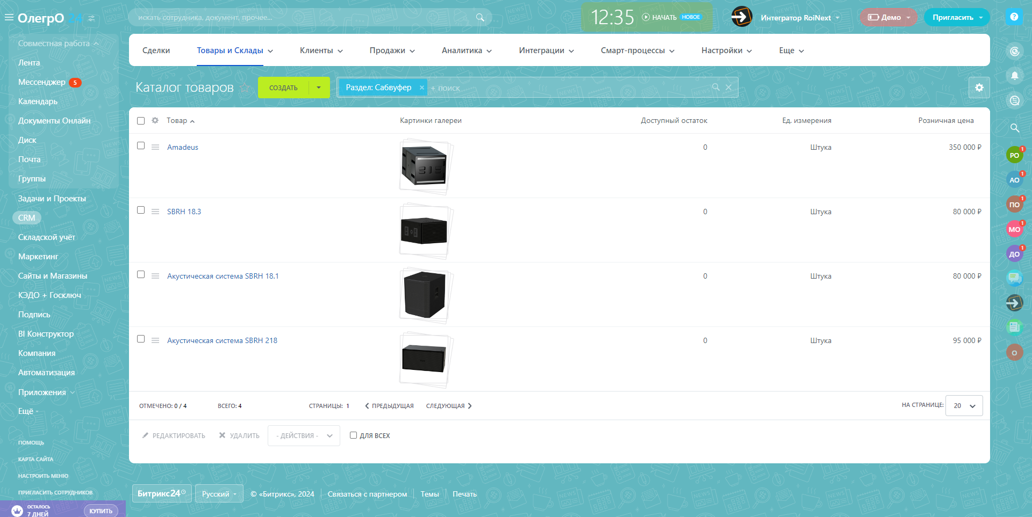Viewport: 1032px width, 517px height.
Task: Click the column settings gear in table header
Action: (x=155, y=121)
